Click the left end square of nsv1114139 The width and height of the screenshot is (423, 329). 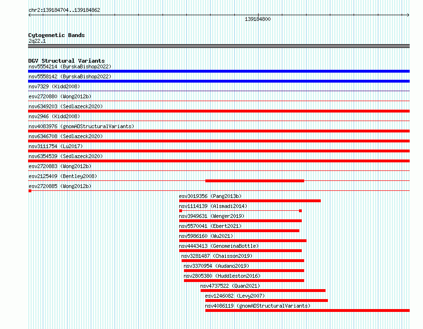(x=181, y=211)
